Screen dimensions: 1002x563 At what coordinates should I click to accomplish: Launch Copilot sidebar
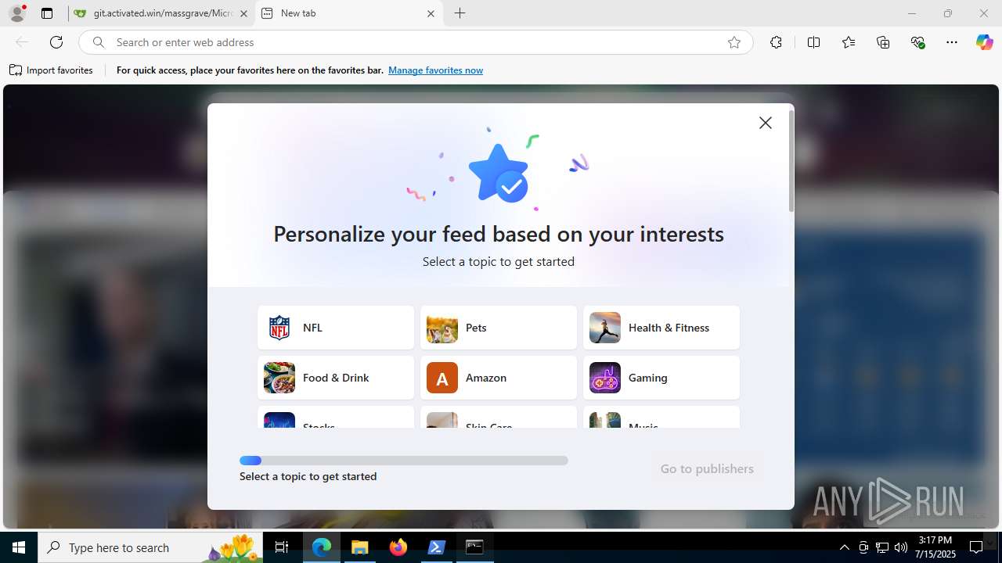coord(984,42)
